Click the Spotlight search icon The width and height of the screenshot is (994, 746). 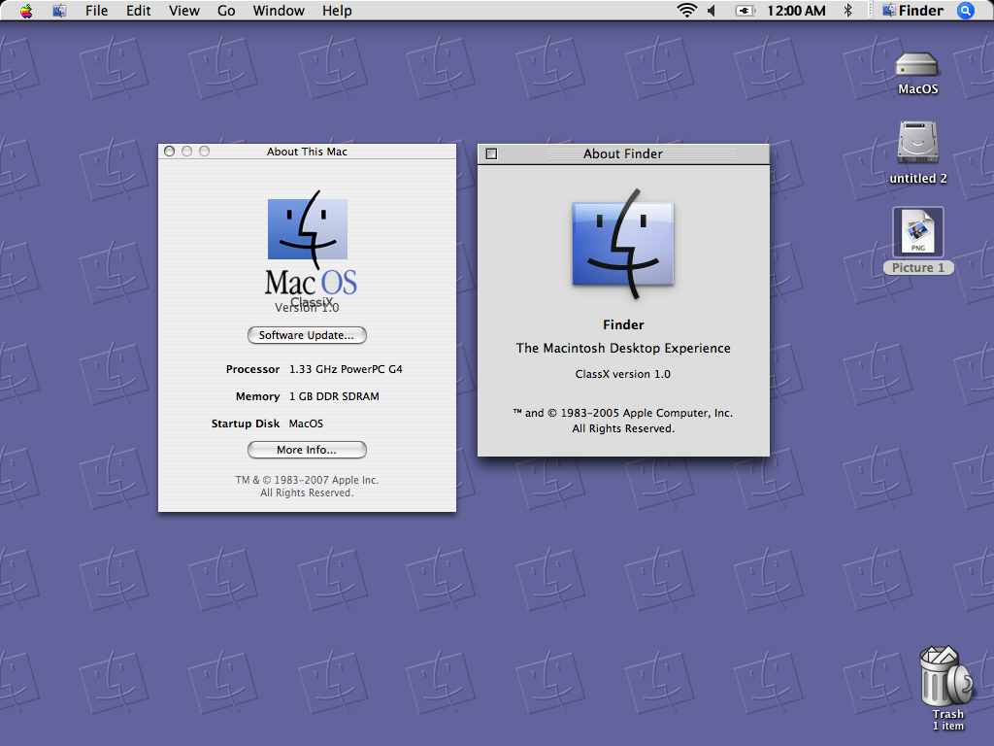click(x=966, y=11)
